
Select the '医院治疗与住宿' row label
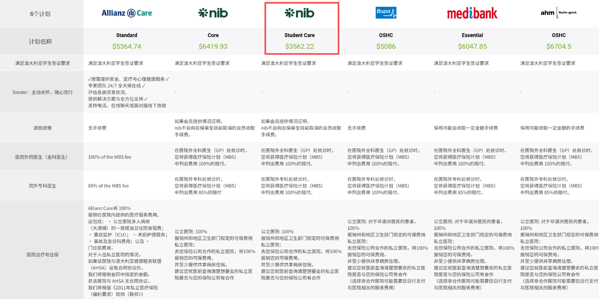43,255
